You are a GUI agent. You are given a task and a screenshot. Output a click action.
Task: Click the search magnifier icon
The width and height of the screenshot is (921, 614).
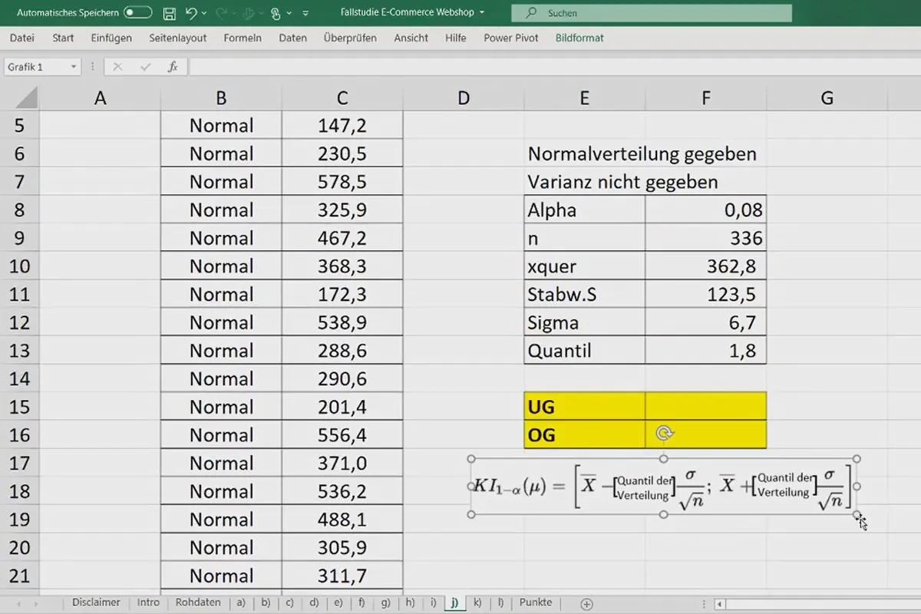pos(530,13)
